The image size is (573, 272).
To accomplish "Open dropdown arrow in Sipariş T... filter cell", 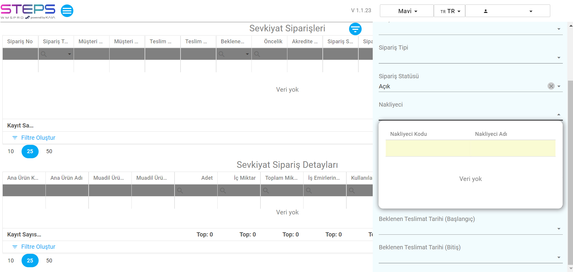I will pyautogui.click(x=69, y=54).
